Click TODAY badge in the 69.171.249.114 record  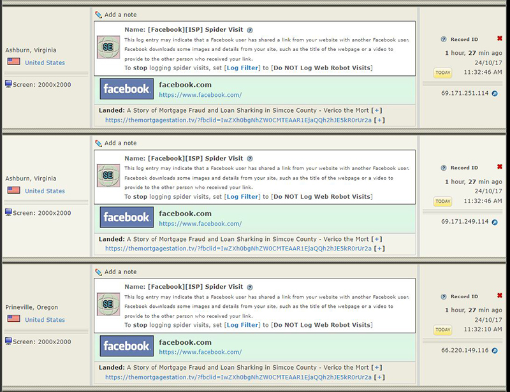pyautogui.click(x=443, y=201)
